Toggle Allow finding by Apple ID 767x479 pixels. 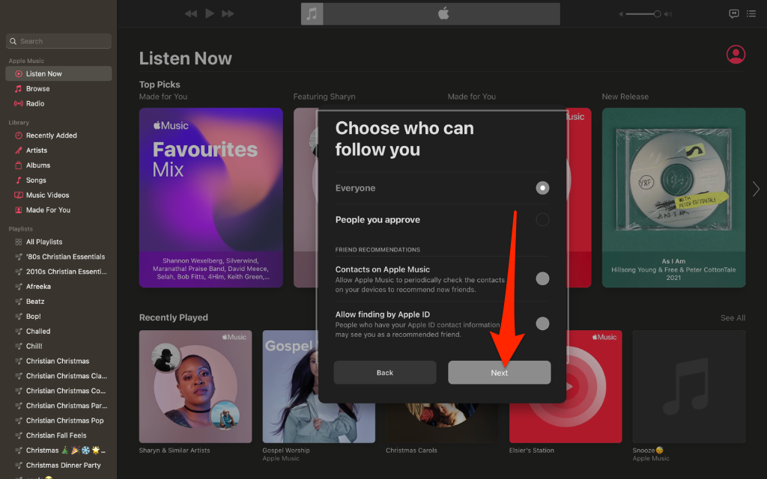(542, 323)
